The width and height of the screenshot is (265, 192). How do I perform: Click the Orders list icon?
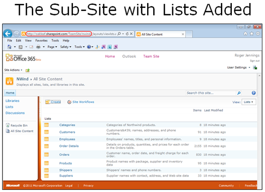pyautogui.click(x=46, y=154)
